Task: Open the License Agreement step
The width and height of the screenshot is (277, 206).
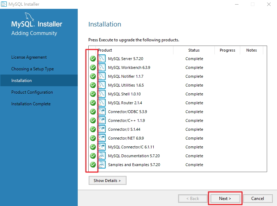Action: click(29, 57)
